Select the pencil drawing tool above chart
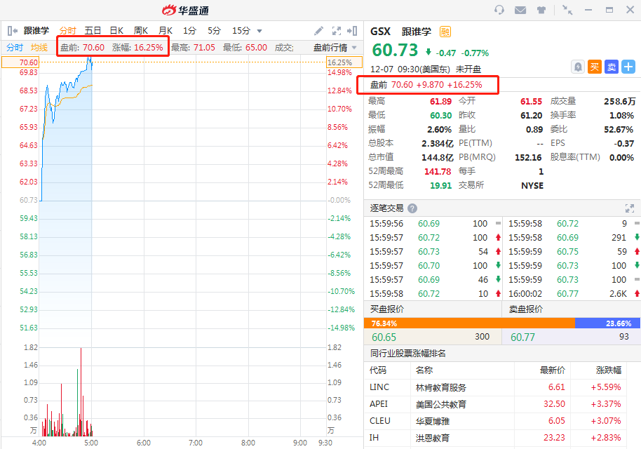This screenshot has height=449, width=641. point(318,31)
